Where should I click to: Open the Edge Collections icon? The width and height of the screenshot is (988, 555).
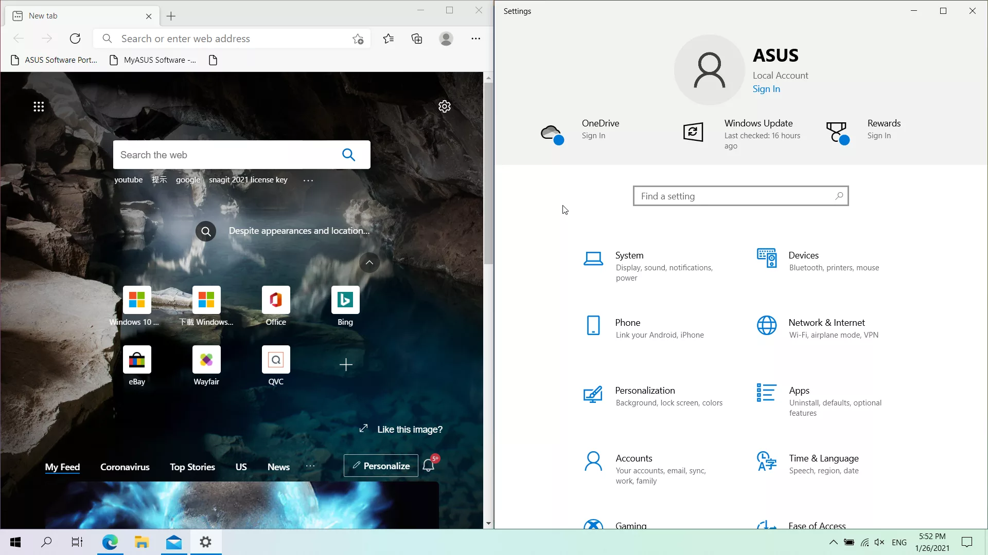(417, 39)
